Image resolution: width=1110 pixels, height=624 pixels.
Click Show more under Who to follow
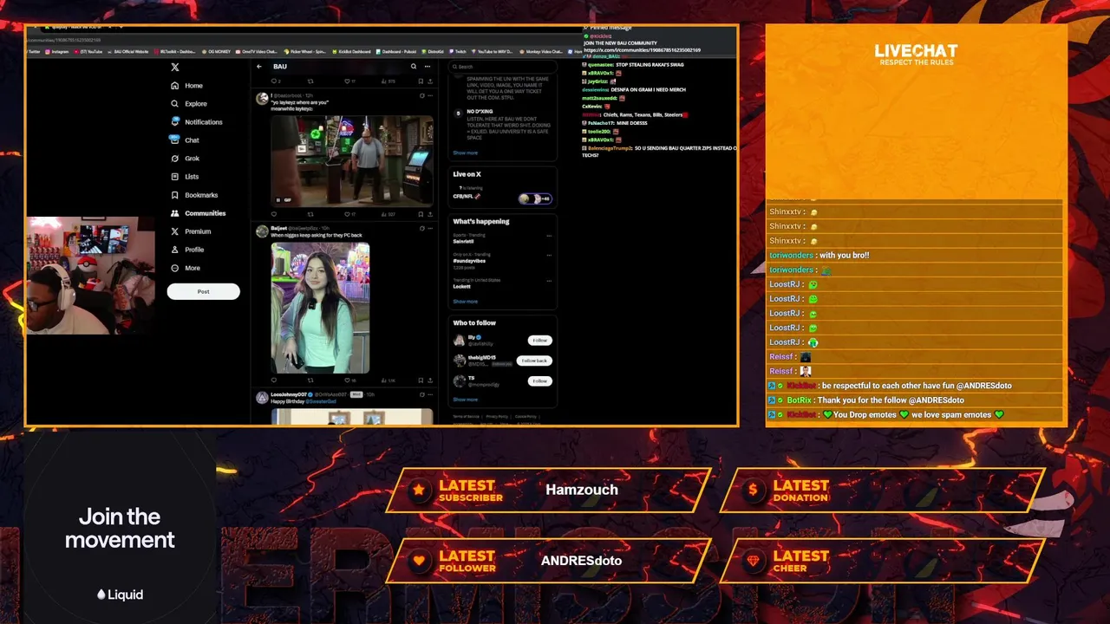[x=465, y=400]
